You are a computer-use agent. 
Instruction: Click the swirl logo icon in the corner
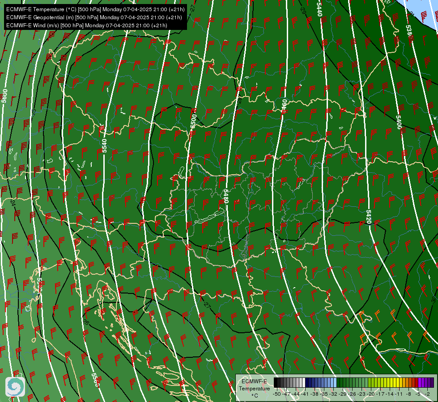(x=15, y=387)
